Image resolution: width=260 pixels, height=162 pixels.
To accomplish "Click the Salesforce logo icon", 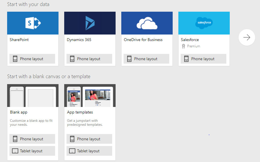I will coord(204,23).
